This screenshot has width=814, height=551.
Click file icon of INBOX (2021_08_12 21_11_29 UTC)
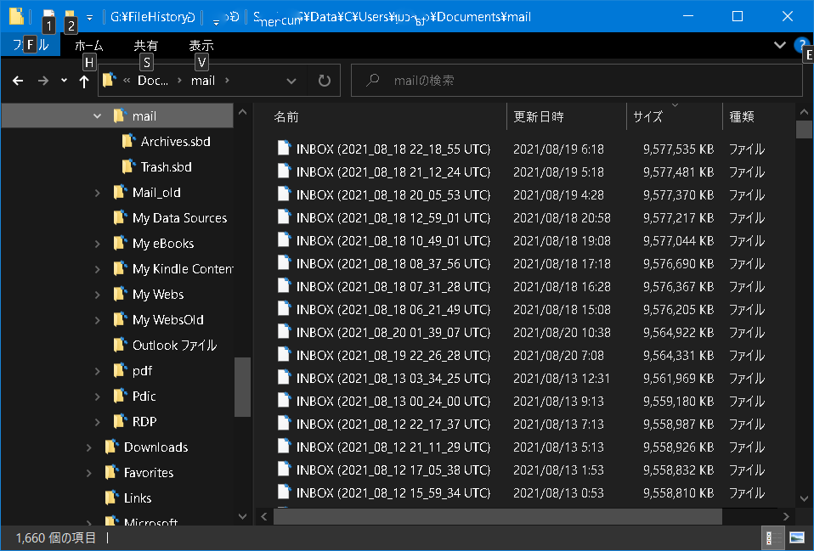click(x=284, y=447)
